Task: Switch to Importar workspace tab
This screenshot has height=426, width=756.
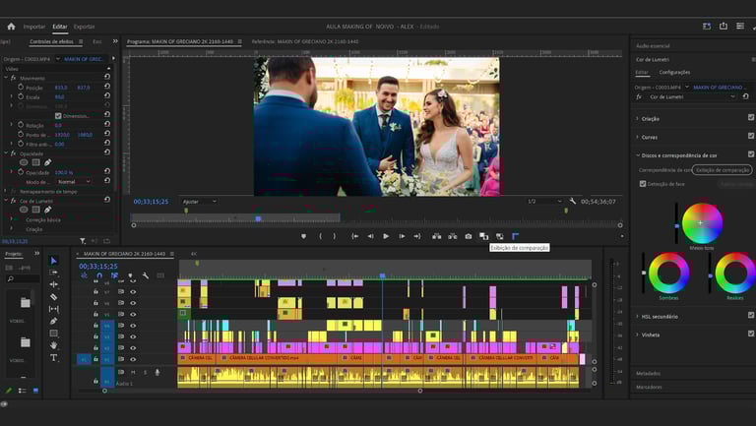Action: pyautogui.click(x=34, y=27)
